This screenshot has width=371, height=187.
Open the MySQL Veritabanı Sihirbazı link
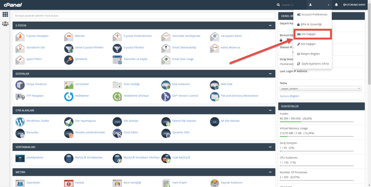click(142, 157)
